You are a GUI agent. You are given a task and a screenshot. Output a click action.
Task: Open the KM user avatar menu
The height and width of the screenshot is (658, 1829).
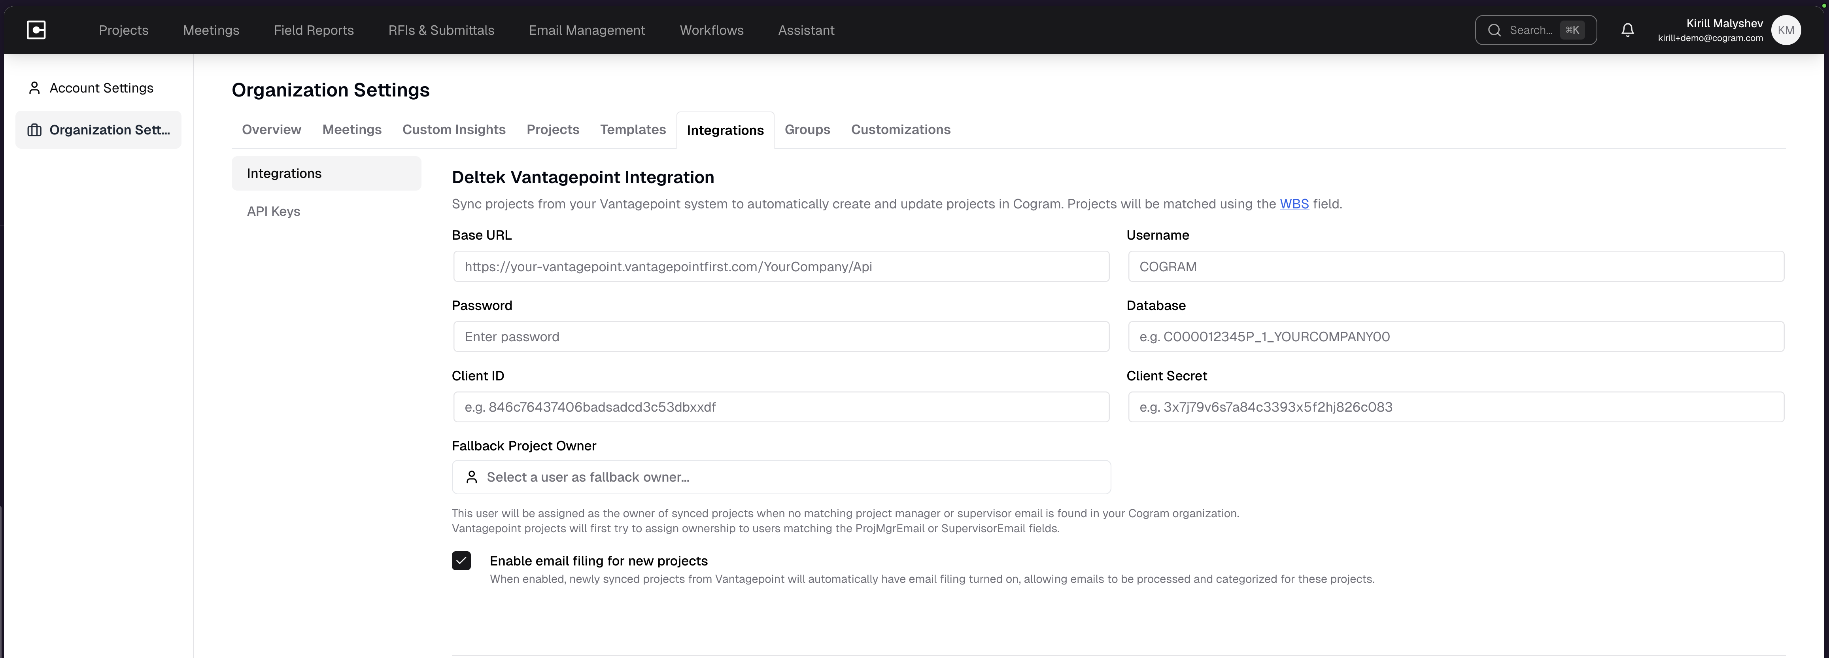(x=1787, y=30)
